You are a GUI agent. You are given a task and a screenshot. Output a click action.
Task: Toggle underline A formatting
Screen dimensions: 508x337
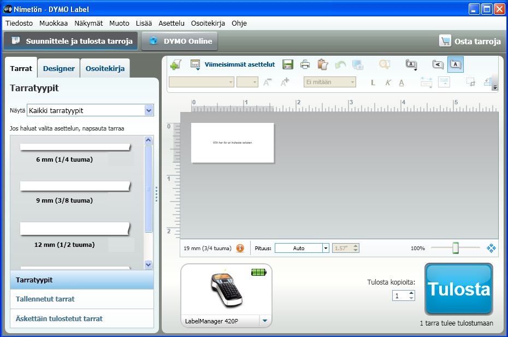click(401, 82)
